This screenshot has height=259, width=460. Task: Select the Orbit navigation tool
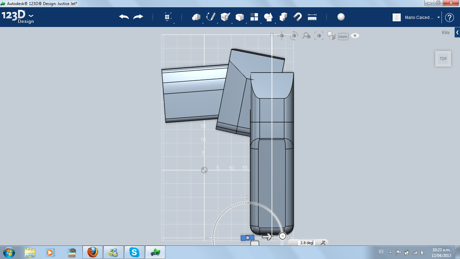[294, 36]
